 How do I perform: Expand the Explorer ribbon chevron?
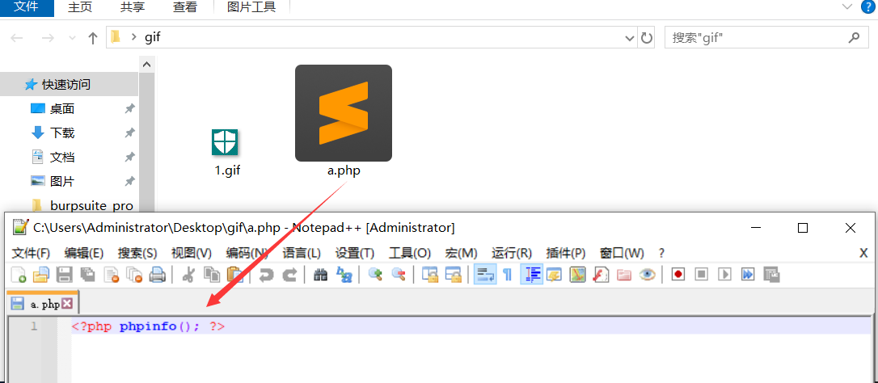click(x=846, y=6)
